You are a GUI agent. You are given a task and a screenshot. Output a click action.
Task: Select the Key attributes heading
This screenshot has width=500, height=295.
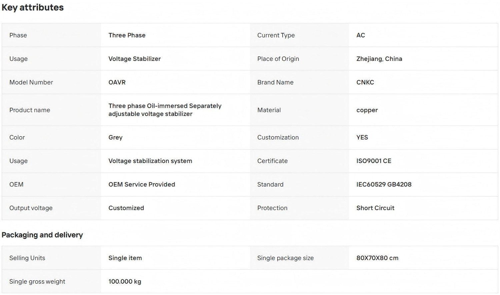click(33, 7)
